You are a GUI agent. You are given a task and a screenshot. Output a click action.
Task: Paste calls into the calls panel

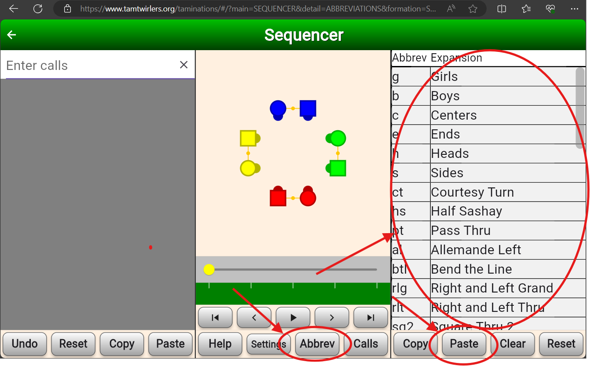[171, 344]
